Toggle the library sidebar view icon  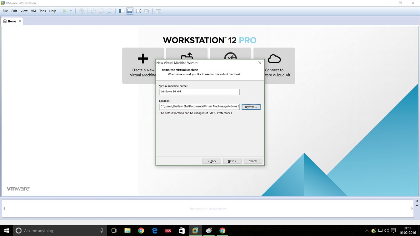122,11
